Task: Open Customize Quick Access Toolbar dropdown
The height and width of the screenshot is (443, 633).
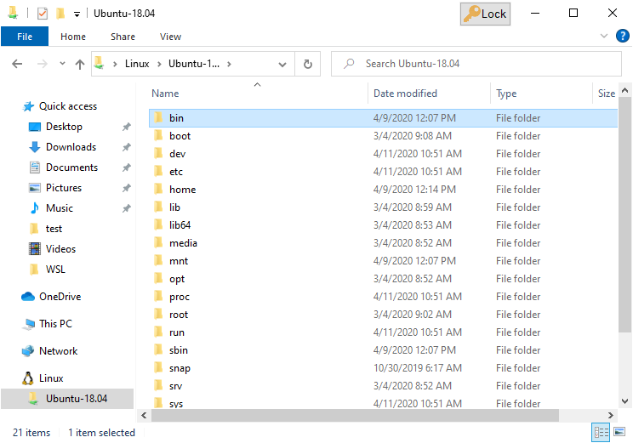Action: click(x=77, y=14)
